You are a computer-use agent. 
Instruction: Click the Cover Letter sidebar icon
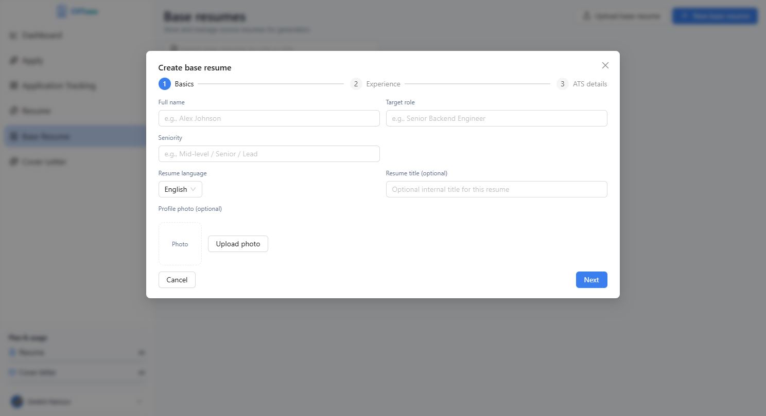(13, 162)
